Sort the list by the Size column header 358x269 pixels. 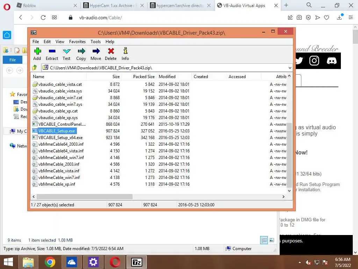[x=104, y=77]
